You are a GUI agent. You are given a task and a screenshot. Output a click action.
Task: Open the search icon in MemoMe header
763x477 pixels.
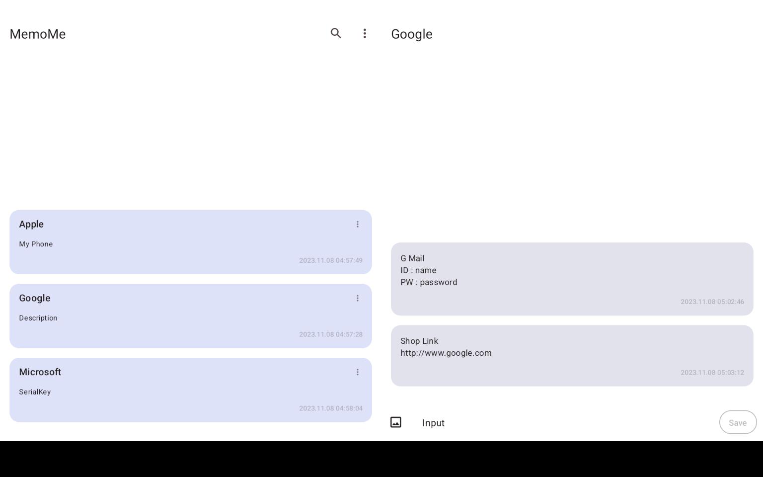336,33
